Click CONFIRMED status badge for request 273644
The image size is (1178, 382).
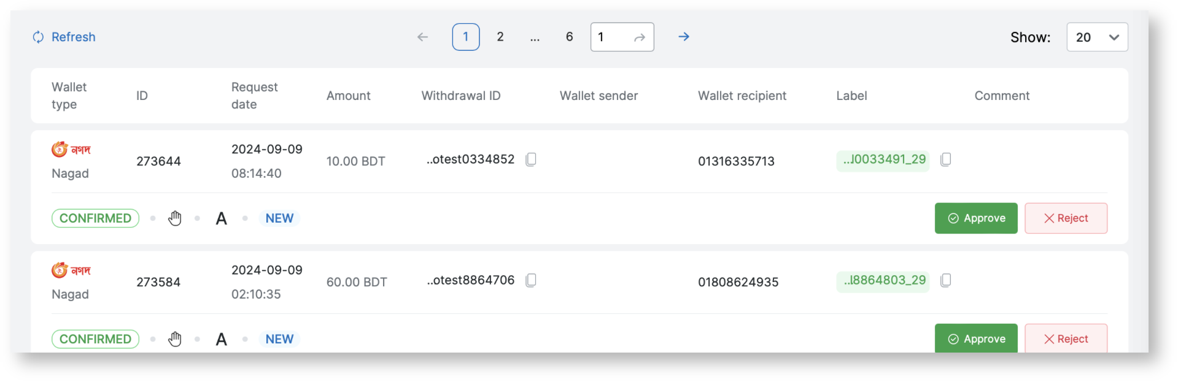(x=95, y=218)
